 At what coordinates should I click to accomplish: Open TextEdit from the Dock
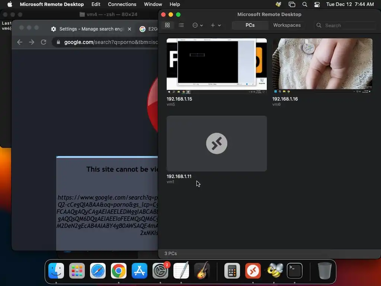[181, 271]
